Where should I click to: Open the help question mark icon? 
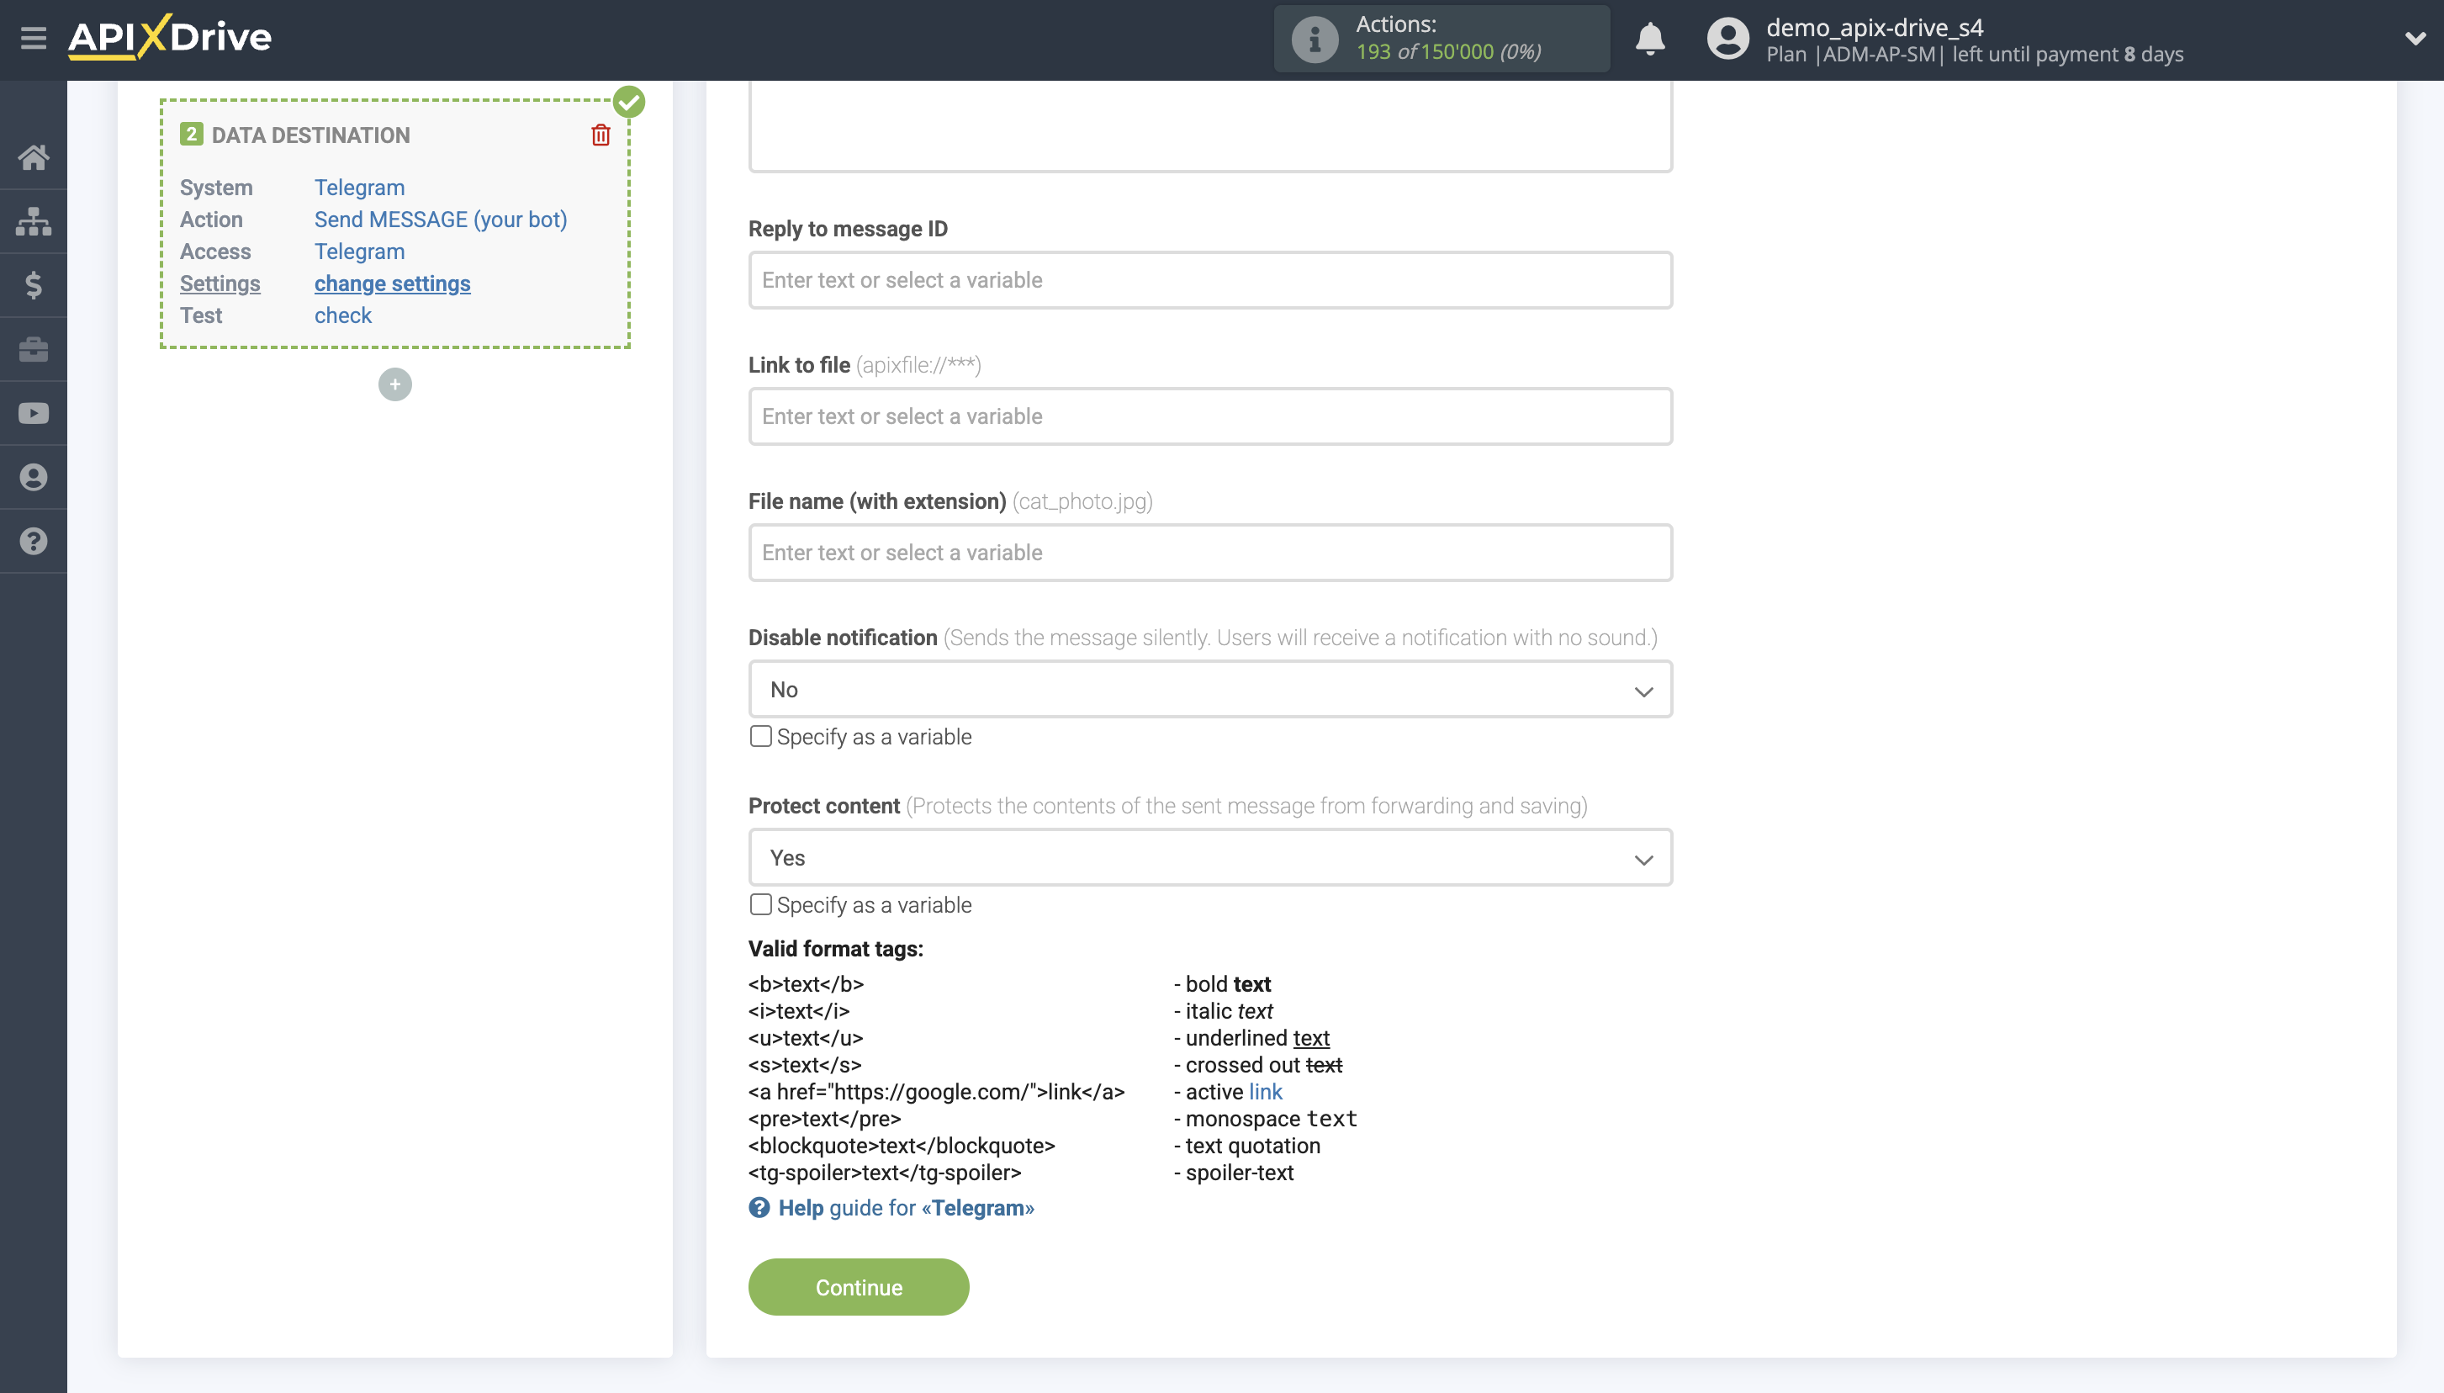(34, 541)
